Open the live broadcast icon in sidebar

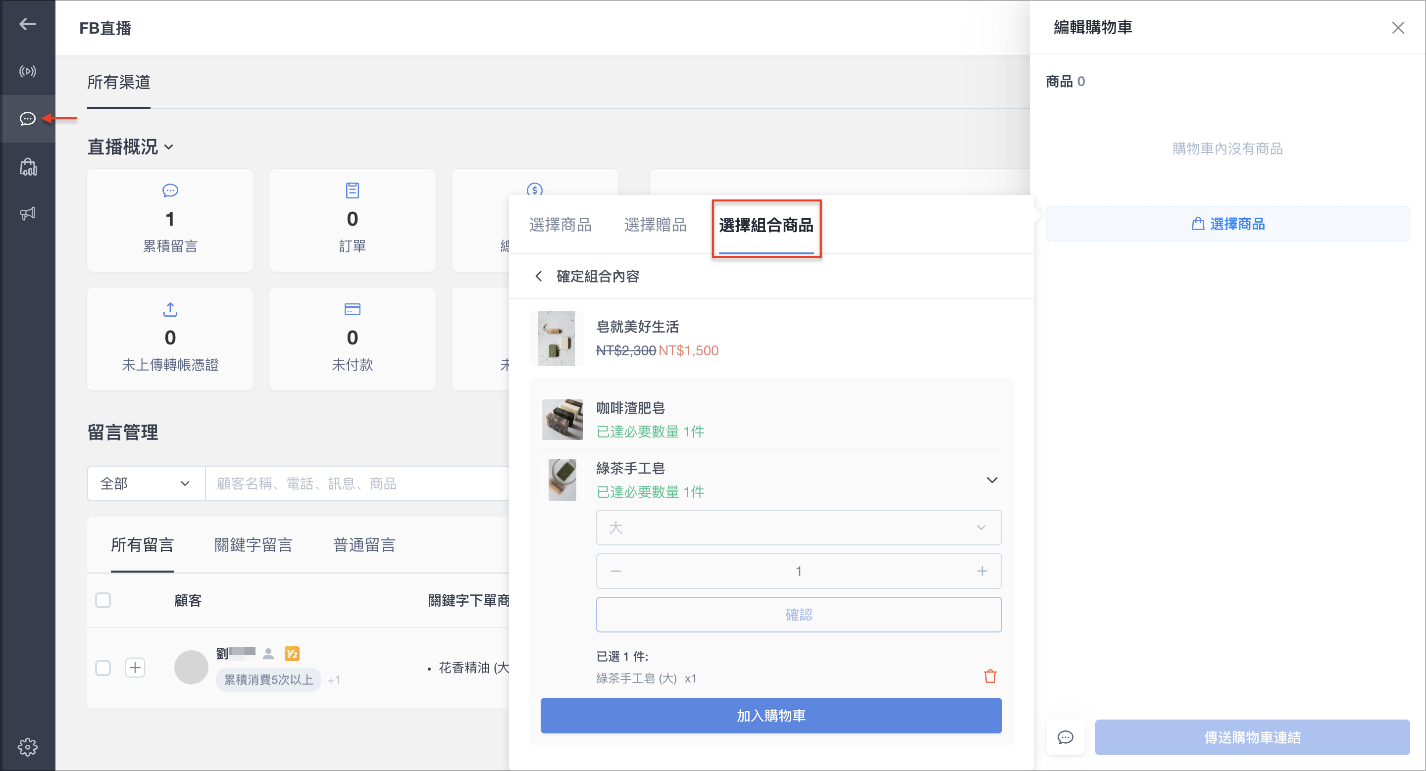(27, 71)
